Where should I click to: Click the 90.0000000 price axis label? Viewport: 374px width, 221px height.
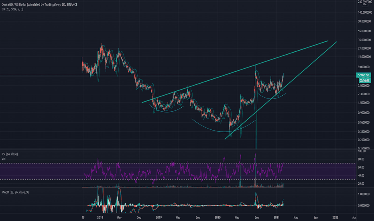pyautogui.click(x=365, y=21)
